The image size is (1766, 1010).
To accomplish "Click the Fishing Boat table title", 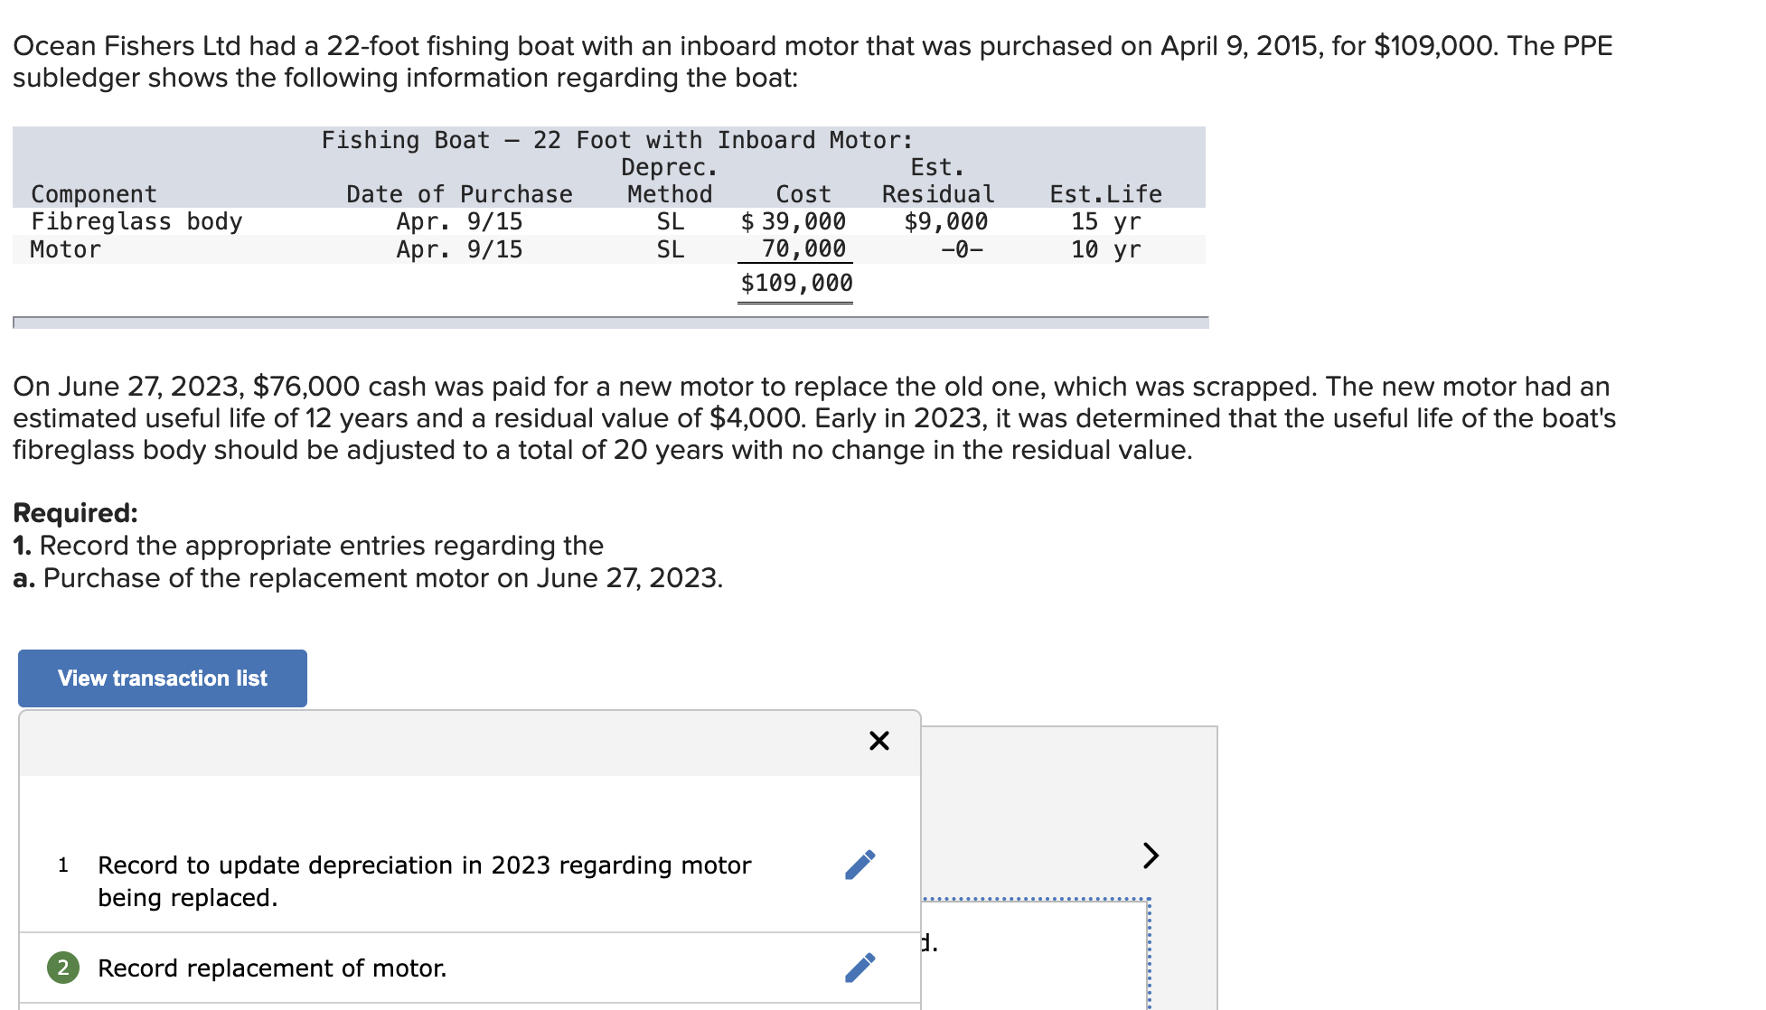I will click(617, 140).
